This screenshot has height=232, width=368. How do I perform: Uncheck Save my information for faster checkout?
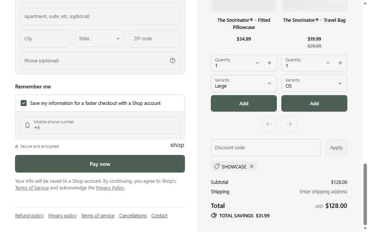pyautogui.click(x=24, y=103)
